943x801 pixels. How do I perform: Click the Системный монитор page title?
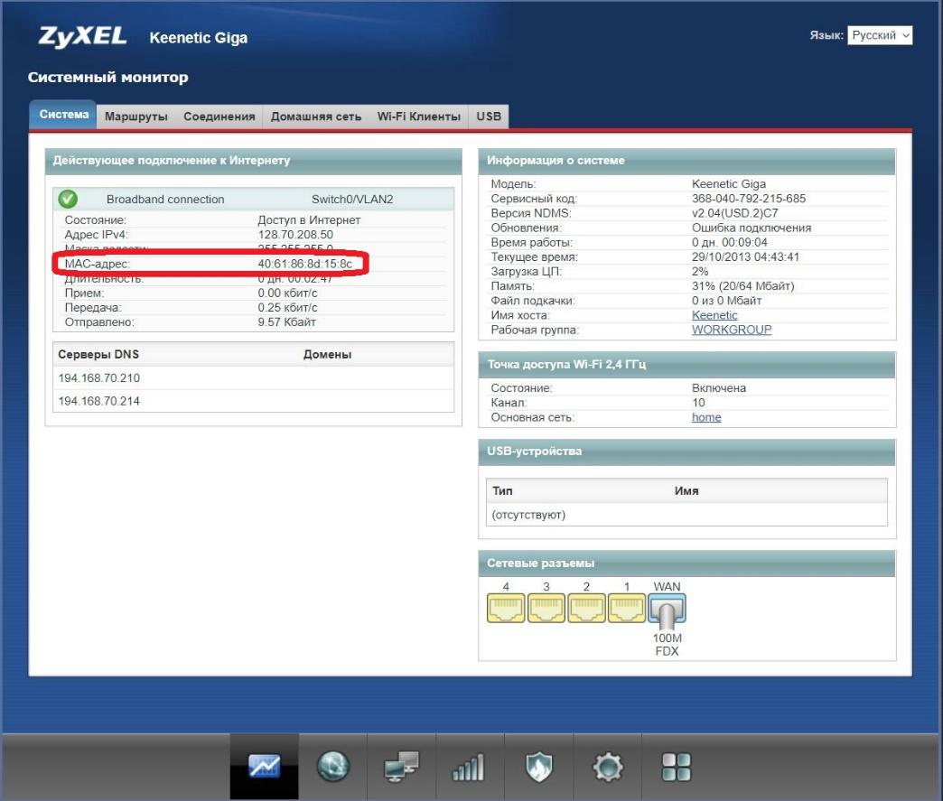coord(107,77)
